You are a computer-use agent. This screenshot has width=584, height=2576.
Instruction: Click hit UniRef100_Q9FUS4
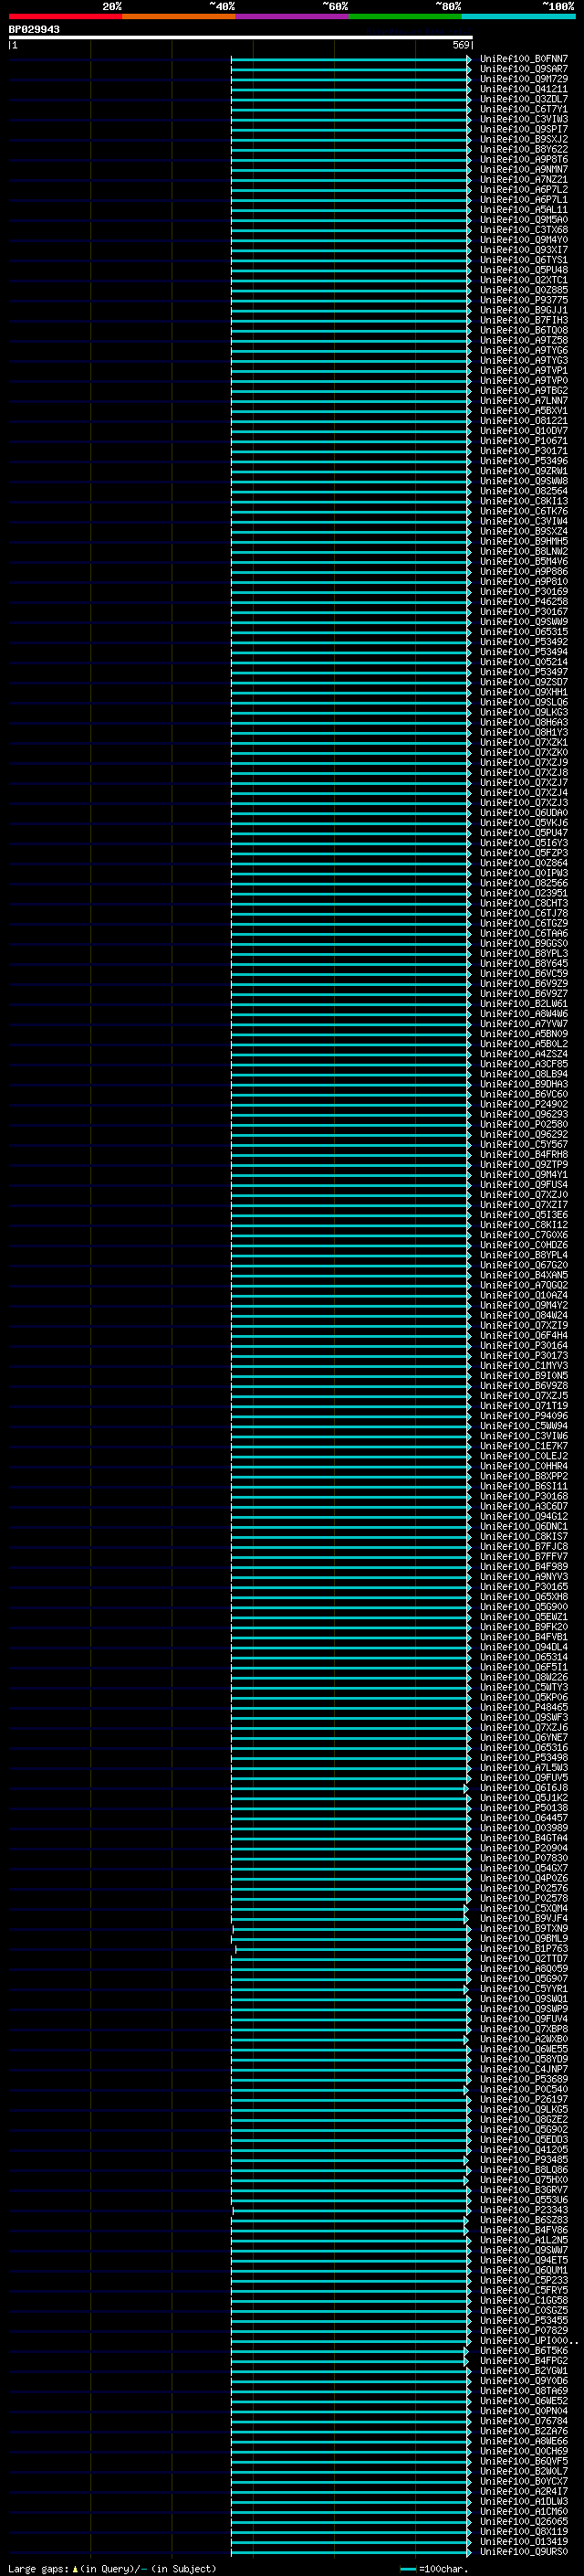[x=523, y=1184]
